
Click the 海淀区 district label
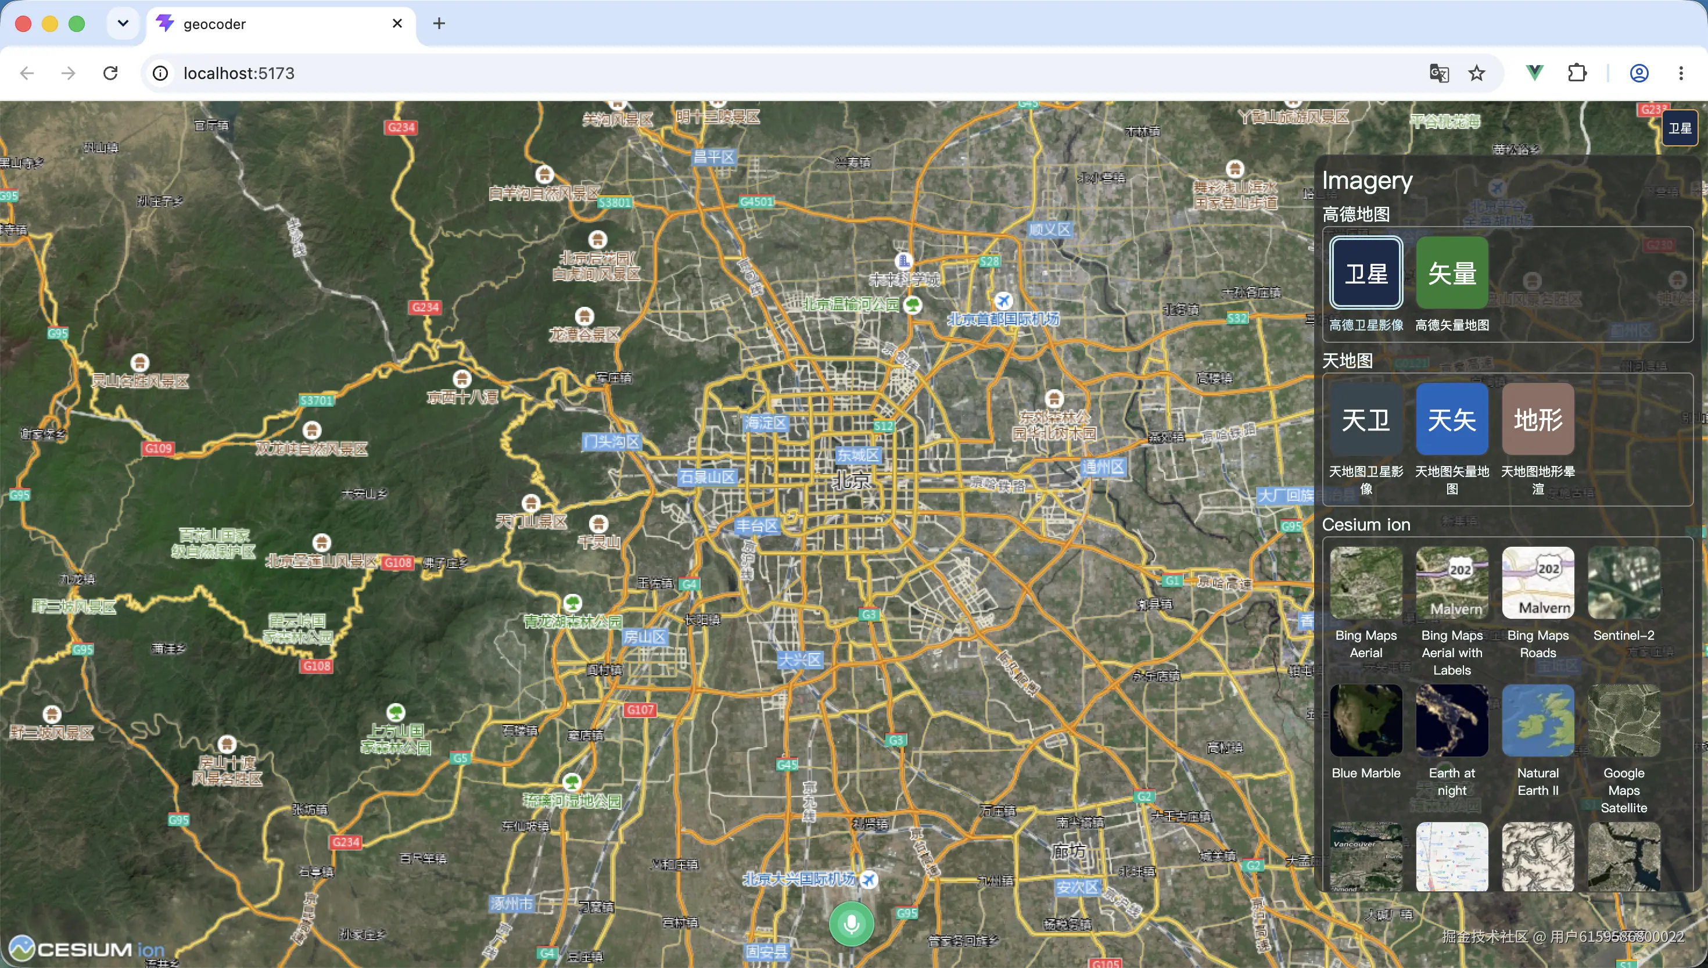pyautogui.click(x=765, y=423)
